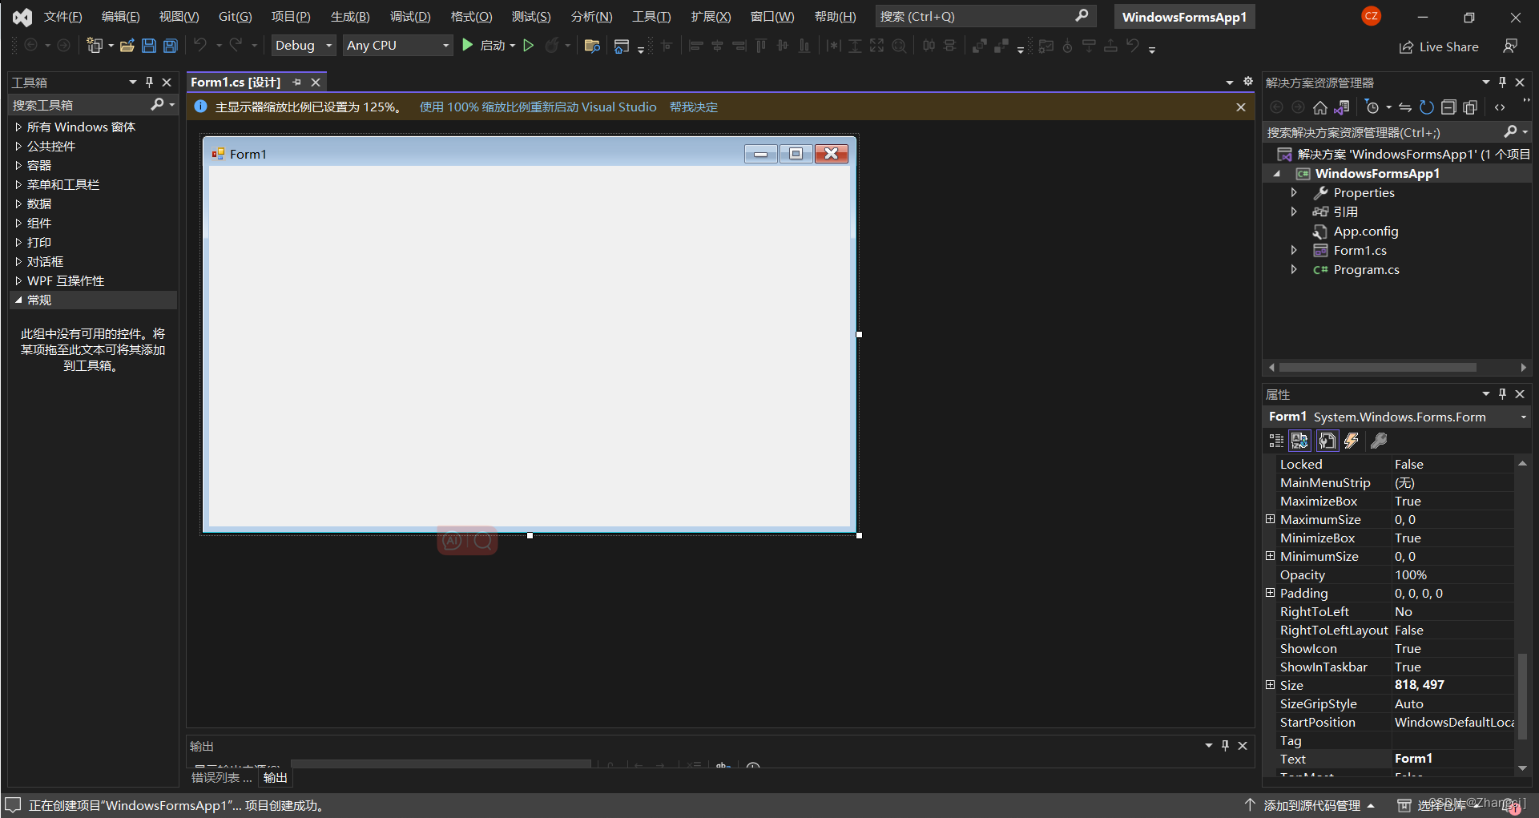Open the 扩展(X) menu

coord(711,16)
